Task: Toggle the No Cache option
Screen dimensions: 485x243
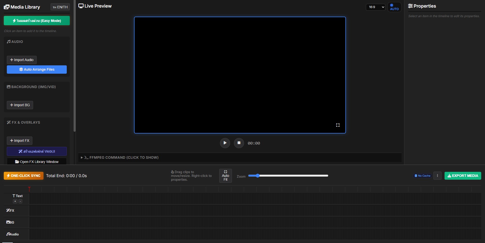Action: [x=422, y=176]
